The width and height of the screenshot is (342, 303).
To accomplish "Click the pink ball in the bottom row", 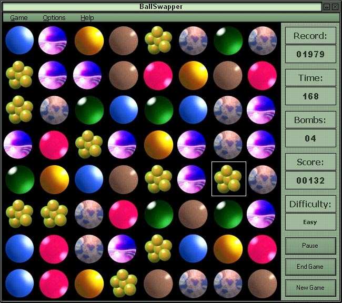I will coord(54,284).
